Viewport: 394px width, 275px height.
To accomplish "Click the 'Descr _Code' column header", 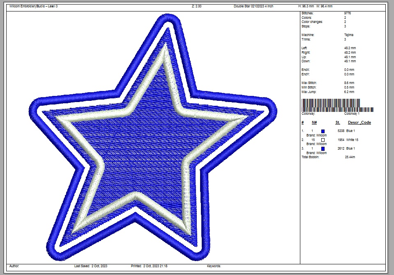I will (359, 122).
